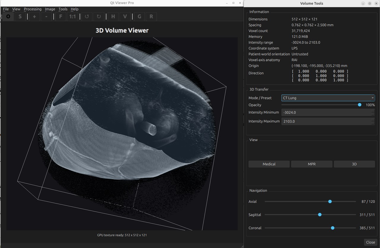Click the Coordinate system value 'LPS'
This screenshot has height=248, width=380.
[x=294, y=48]
